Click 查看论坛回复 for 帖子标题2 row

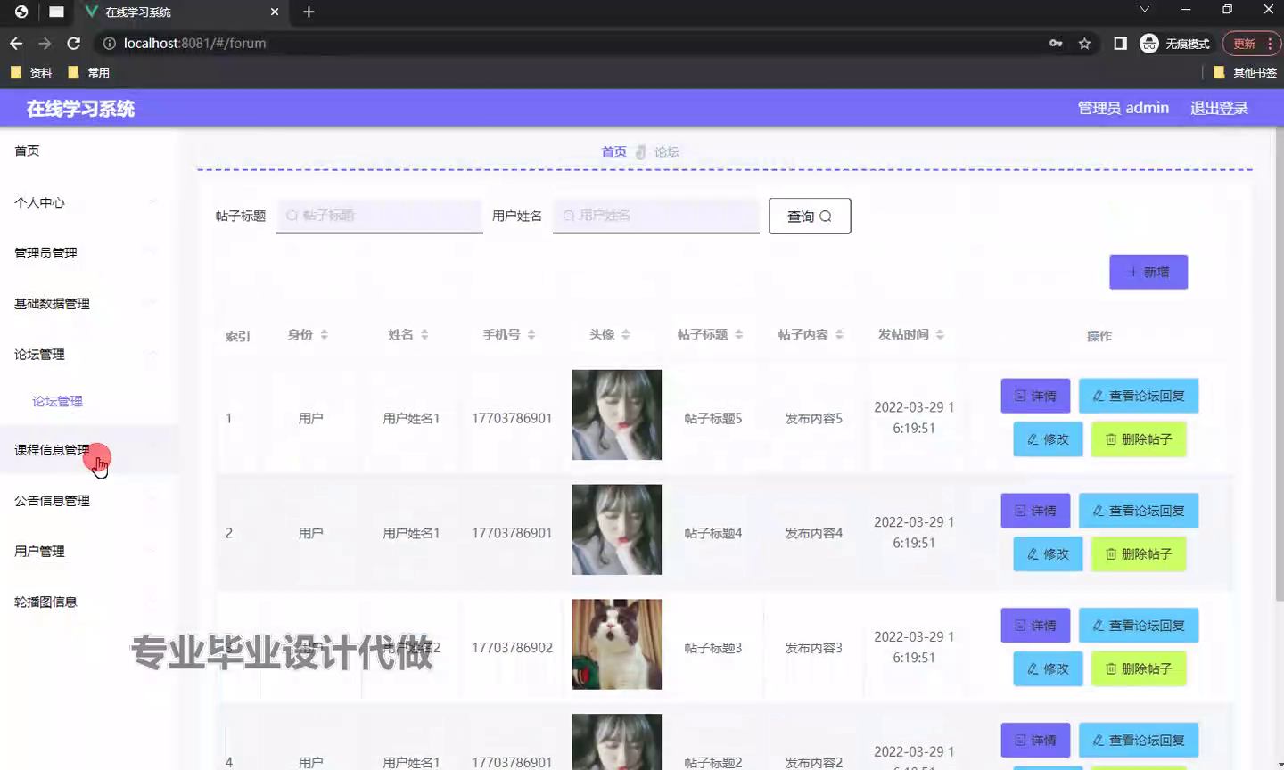pyautogui.click(x=1139, y=741)
